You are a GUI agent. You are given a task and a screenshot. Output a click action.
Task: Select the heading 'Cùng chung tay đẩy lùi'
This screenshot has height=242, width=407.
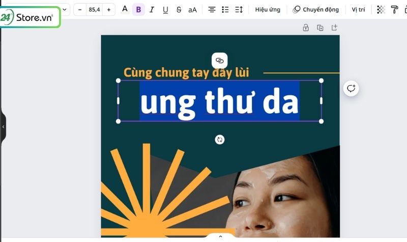[x=186, y=73]
